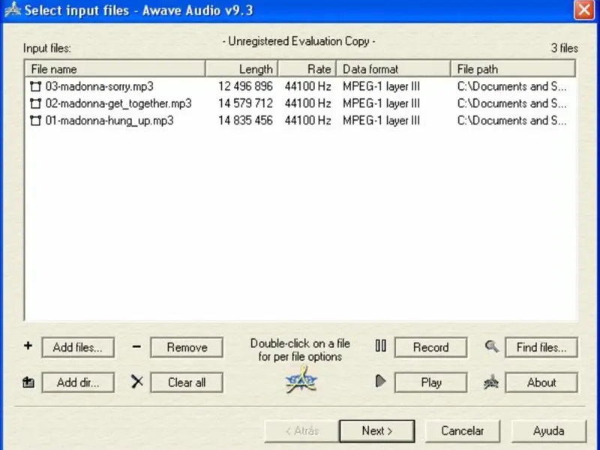Click the minus icon beside Remove
Viewport: 600px width, 450px height.
coord(136,346)
